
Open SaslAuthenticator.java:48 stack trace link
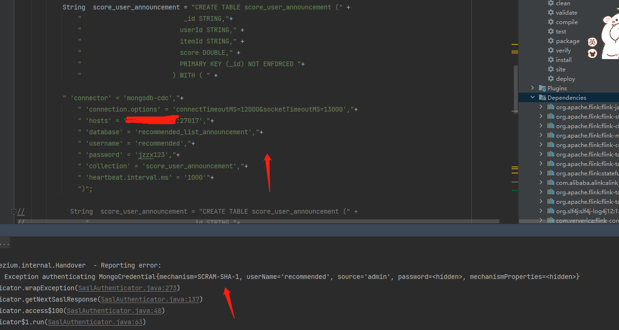[x=114, y=311]
